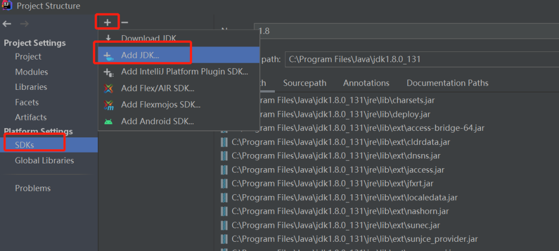The image size is (559, 251).
Task: Click the SDK name field showing 1.8
Action: 406,31
